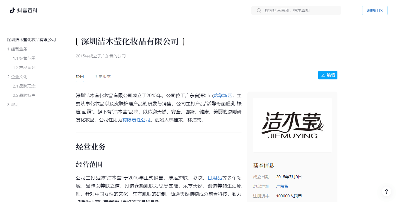The width and height of the screenshot is (397, 202).
Task: Type in the 搜索抖音百科 search field
Action: tap(301, 10)
